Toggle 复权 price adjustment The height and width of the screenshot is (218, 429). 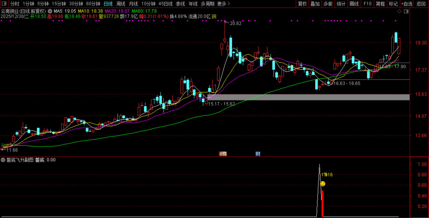[x=302, y=4]
